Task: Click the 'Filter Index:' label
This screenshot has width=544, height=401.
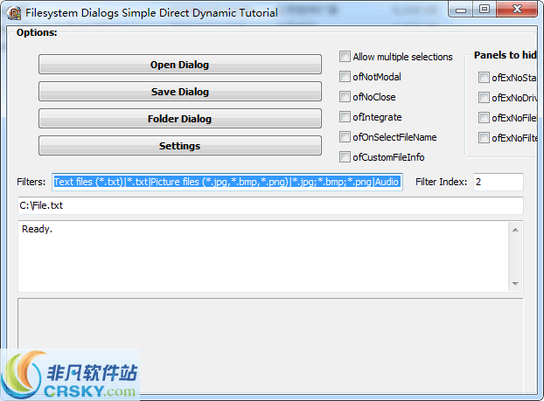Action: (442, 182)
